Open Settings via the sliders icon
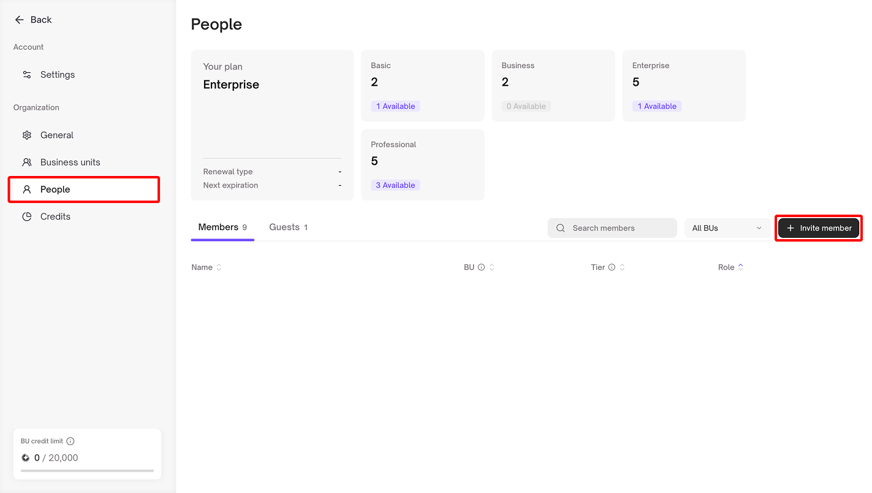This screenshot has height=493, width=872. pyautogui.click(x=27, y=75)
